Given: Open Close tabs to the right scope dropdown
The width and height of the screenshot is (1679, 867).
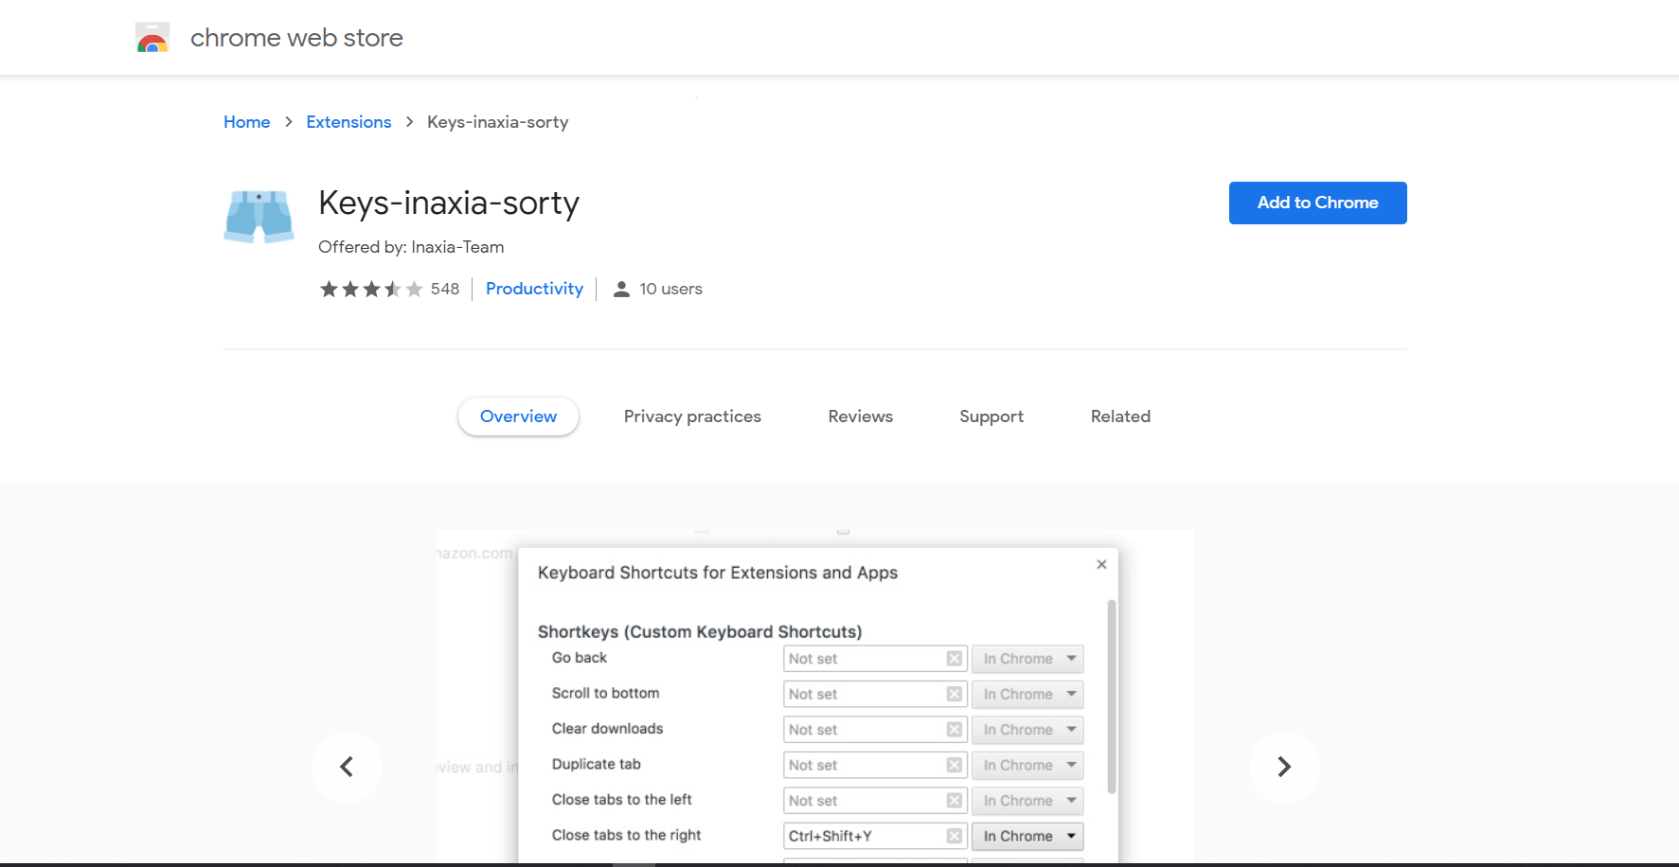Looking at the screenshot, I should (1027, 836).
